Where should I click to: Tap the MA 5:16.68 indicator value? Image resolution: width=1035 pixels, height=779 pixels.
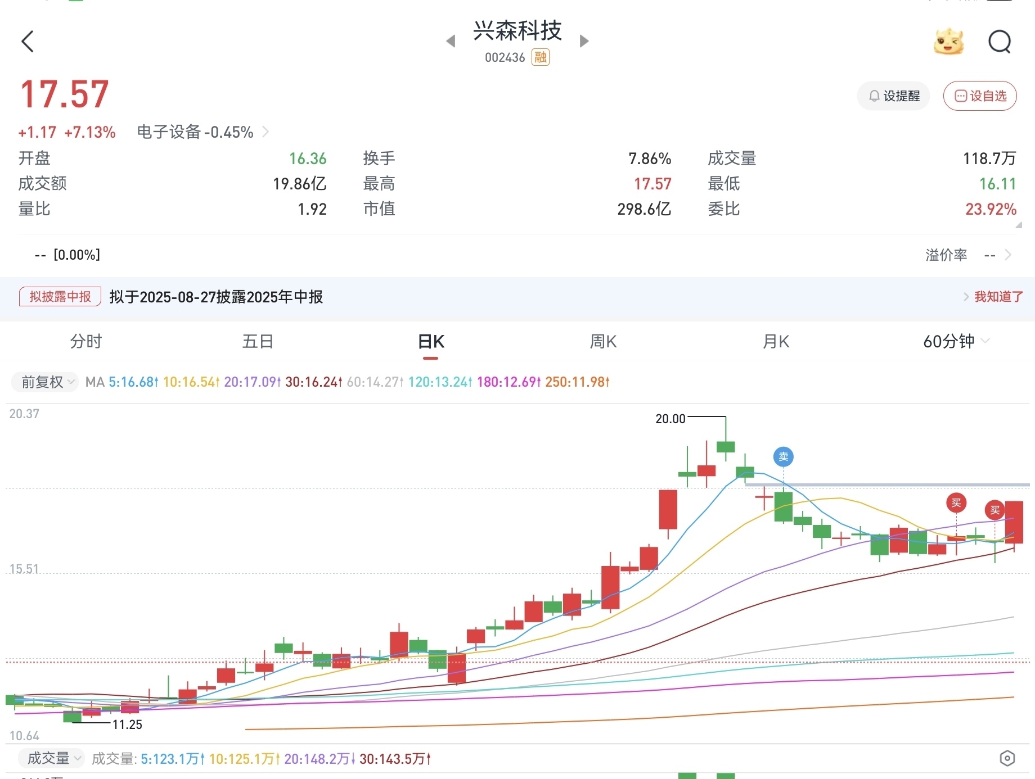(x=134, y=382)
